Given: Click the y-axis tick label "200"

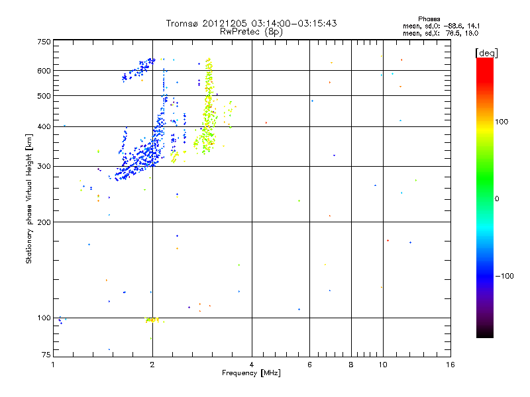Looking at the screenshot, I should 44,222.
